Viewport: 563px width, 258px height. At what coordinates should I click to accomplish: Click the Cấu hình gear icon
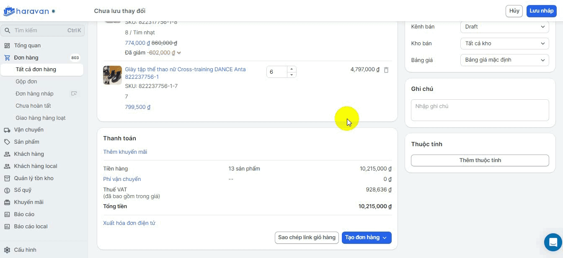(x=7, y=250)
